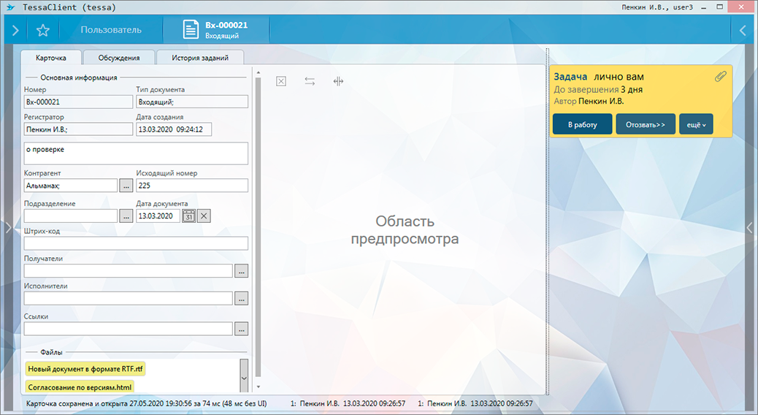This screenshot has width=758, height=415.
Task: Clear the document date with X button
Action: 204,216
